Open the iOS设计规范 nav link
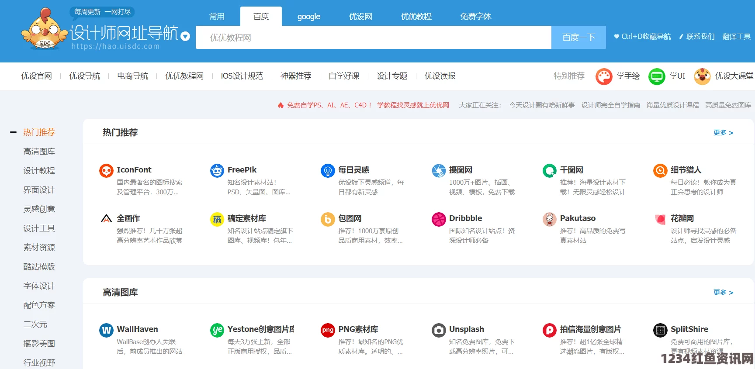This screenshot has height=369, width=755. [x=242, y=76]
